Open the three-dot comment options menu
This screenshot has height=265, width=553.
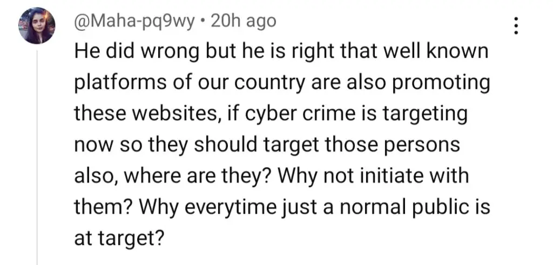(x=516, y=26)
